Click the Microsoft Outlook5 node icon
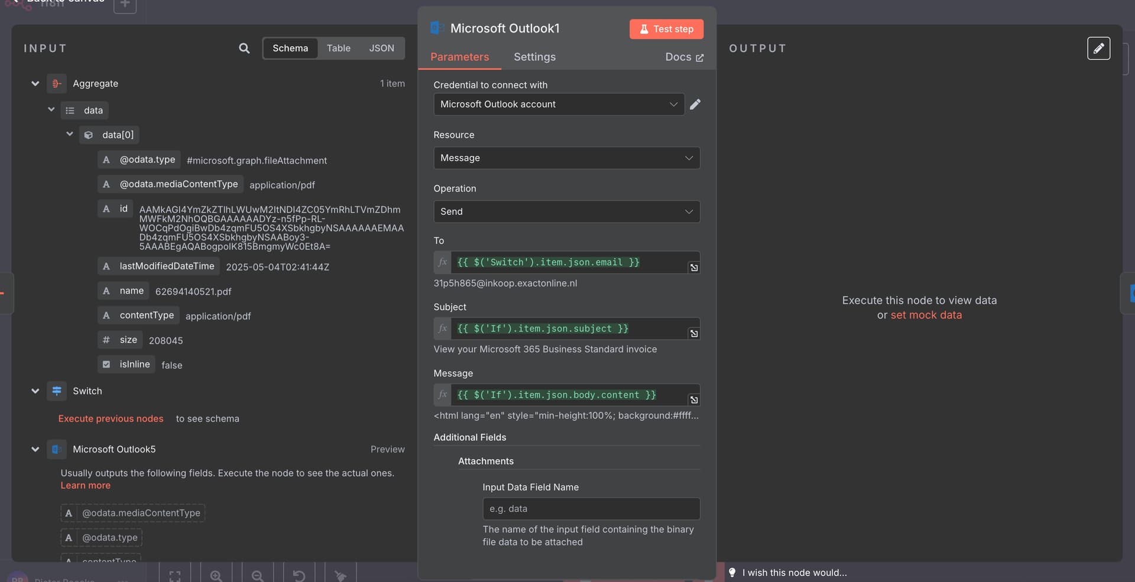The image size is (1135, 582). pyautogui.click(x=57, y=450)
